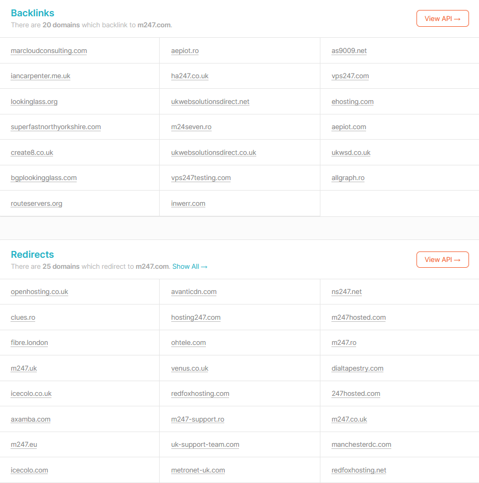The width and height of the screenshot is (479, 483).
Task: Visit the aepiot.ro domain link
Action: (185, 50)
